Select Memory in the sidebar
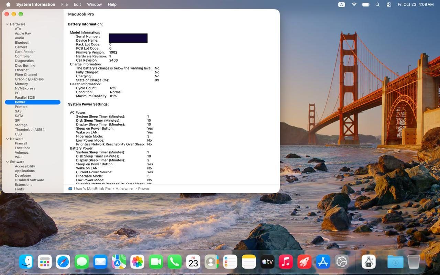440x275 pixels. pos(21,84)
